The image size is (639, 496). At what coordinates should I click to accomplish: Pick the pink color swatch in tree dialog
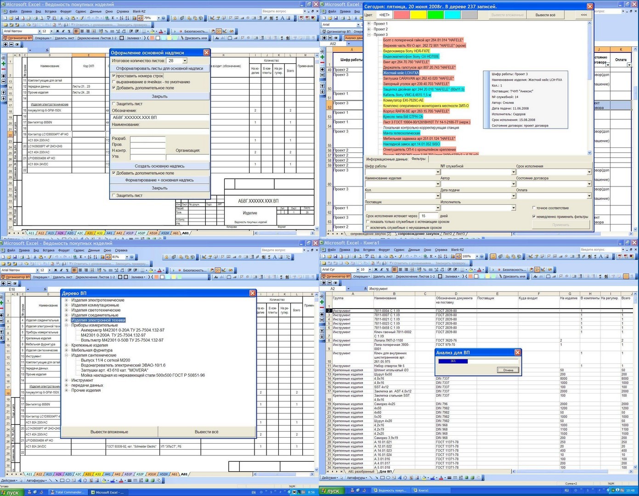402,15
